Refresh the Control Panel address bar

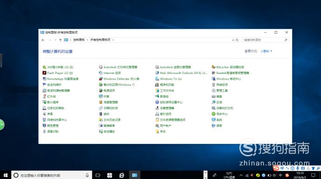point(237,40)
